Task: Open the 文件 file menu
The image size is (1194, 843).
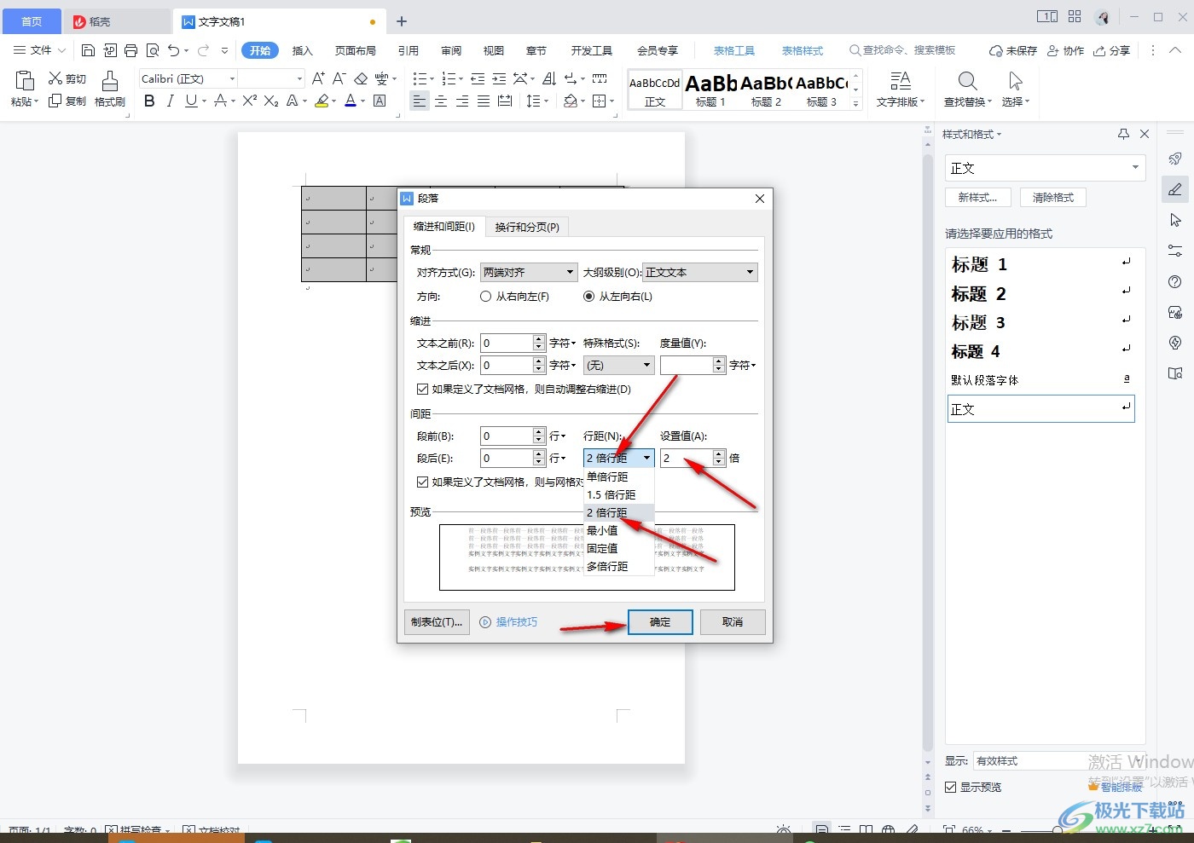Action: click(39, 50)
